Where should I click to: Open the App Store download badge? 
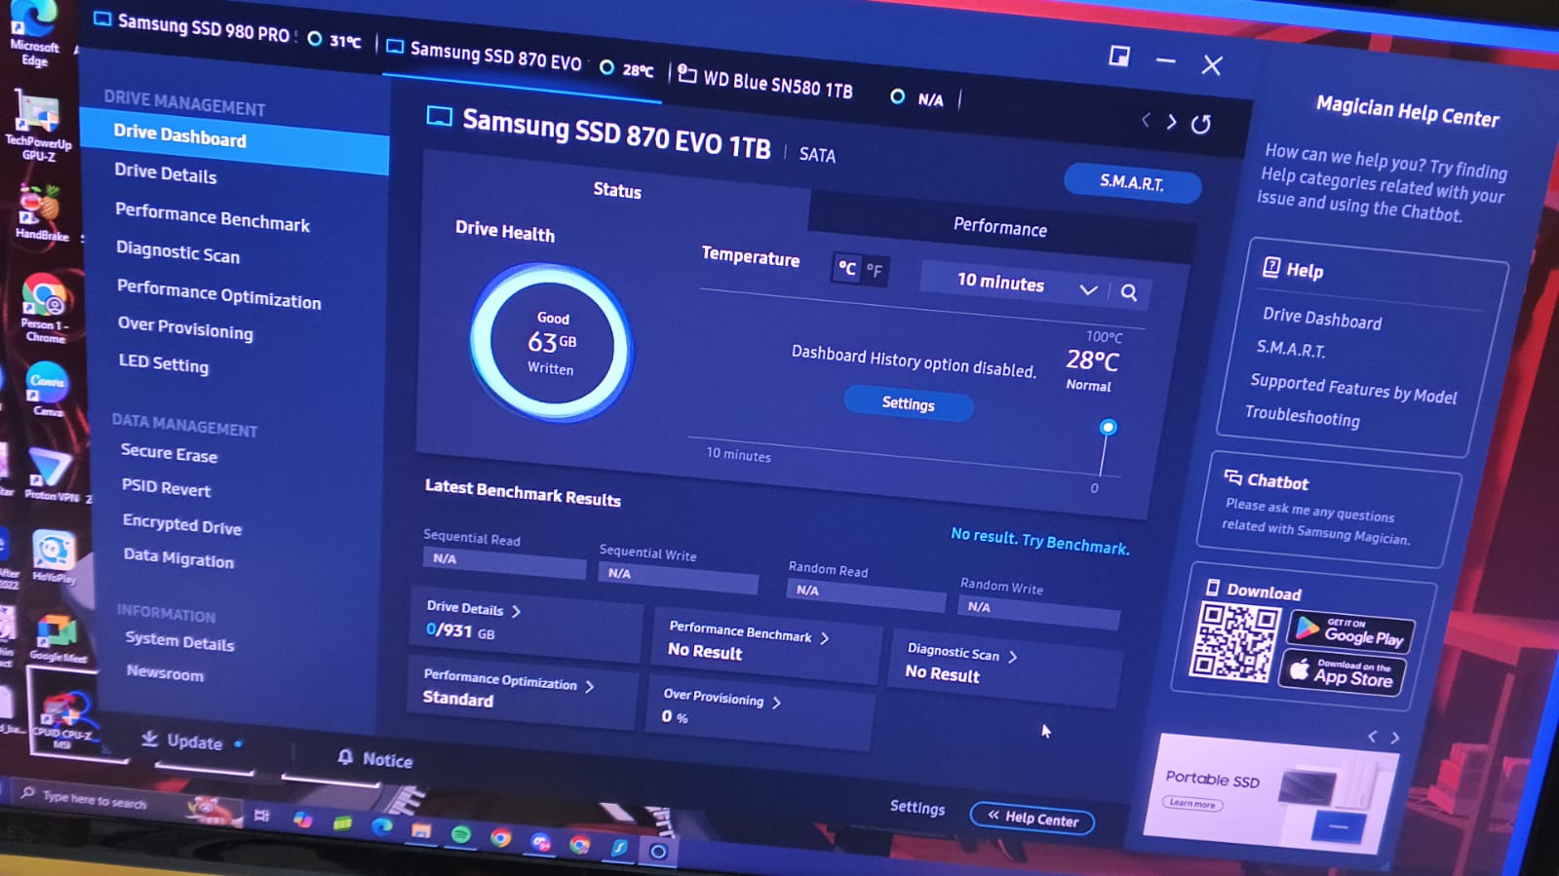(x=1342, y=674)
